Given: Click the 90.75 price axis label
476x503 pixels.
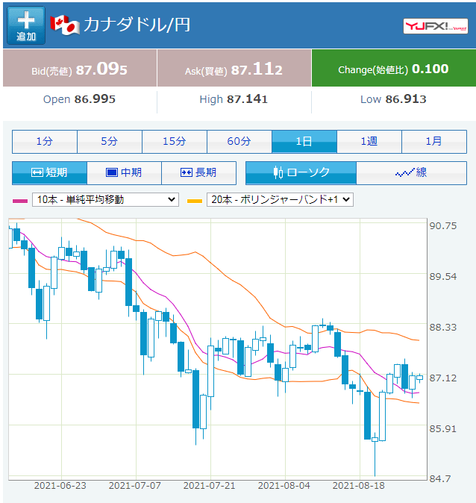Looking at the screenshot, I should coord(443,226).
